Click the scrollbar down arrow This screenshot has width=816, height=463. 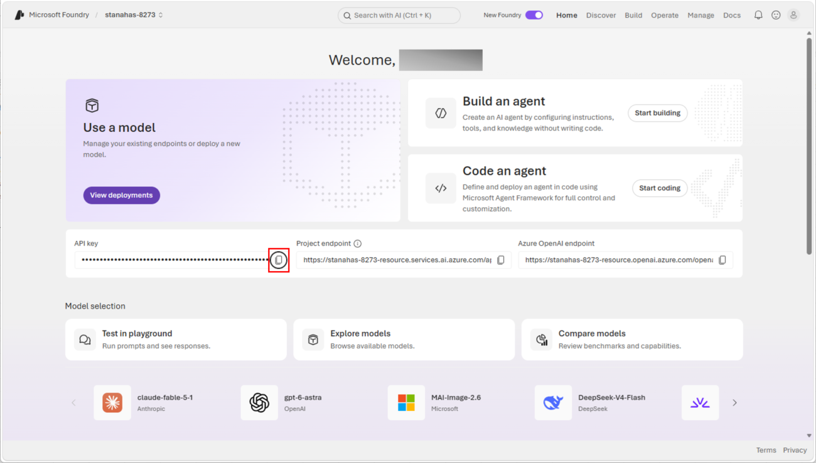click(x=809, y=435)
